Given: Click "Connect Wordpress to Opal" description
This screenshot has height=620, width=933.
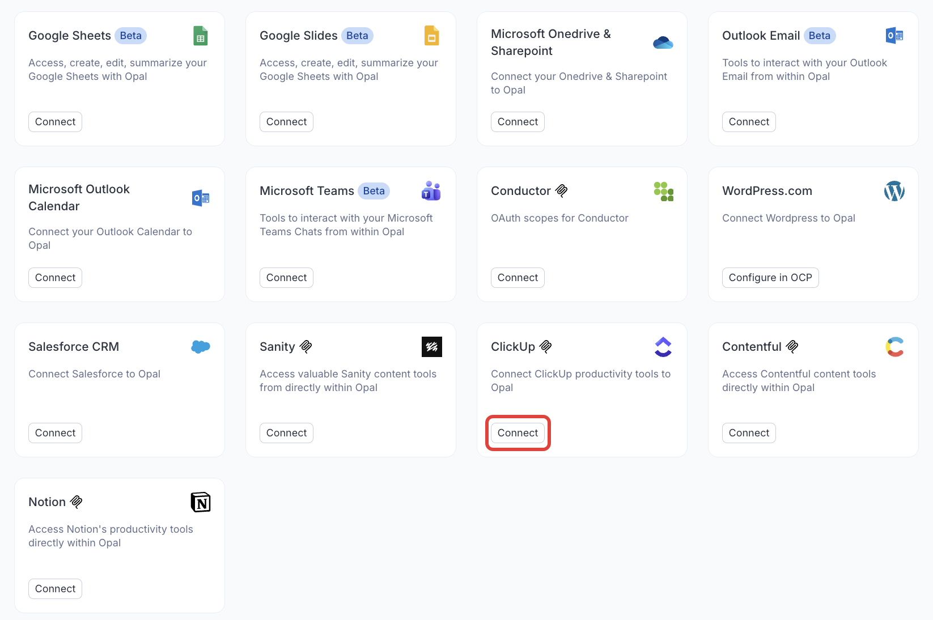Looking at the screenshot, I should 788,218.
